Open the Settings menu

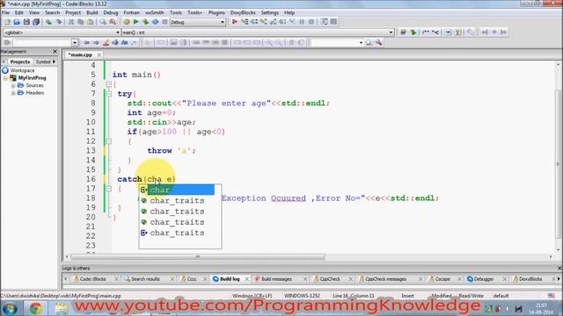click(270, 12)
